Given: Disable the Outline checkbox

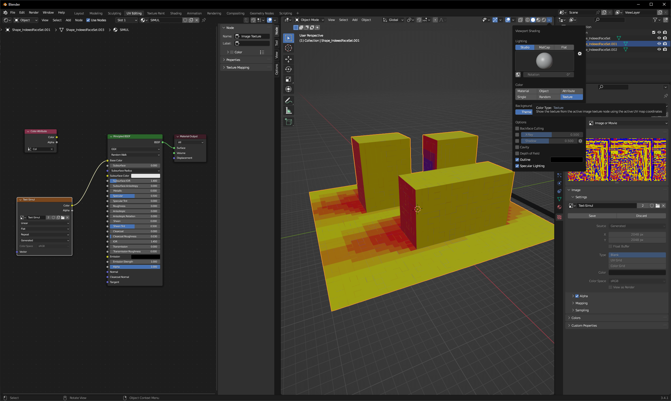Looking at the screenshot, I should click(x=517, y=160).
